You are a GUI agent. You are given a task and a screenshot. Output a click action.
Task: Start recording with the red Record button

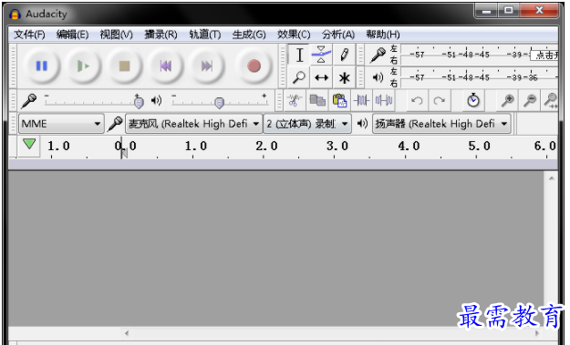254,66
